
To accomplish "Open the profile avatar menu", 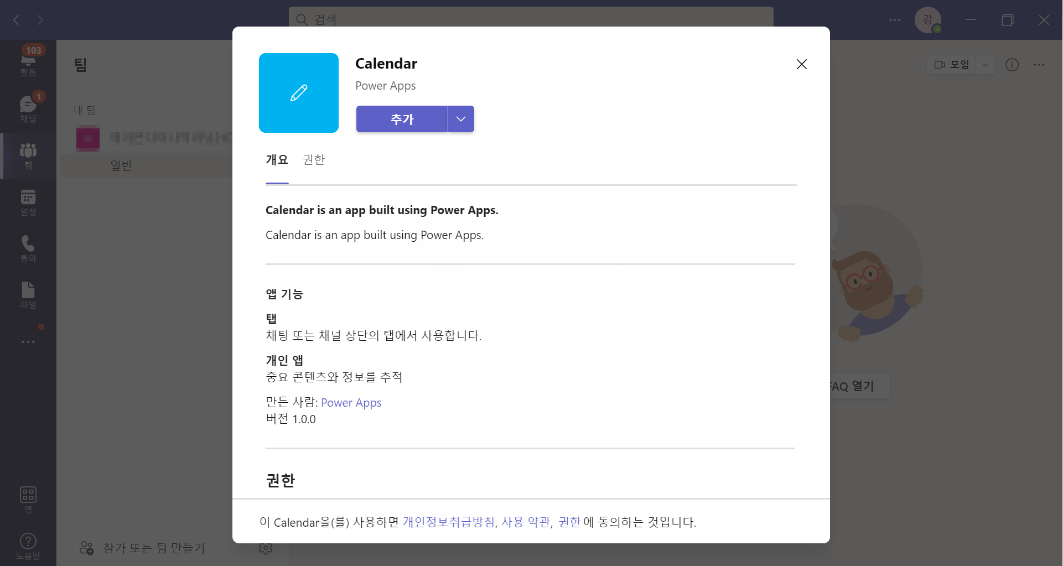I will 928,20.
